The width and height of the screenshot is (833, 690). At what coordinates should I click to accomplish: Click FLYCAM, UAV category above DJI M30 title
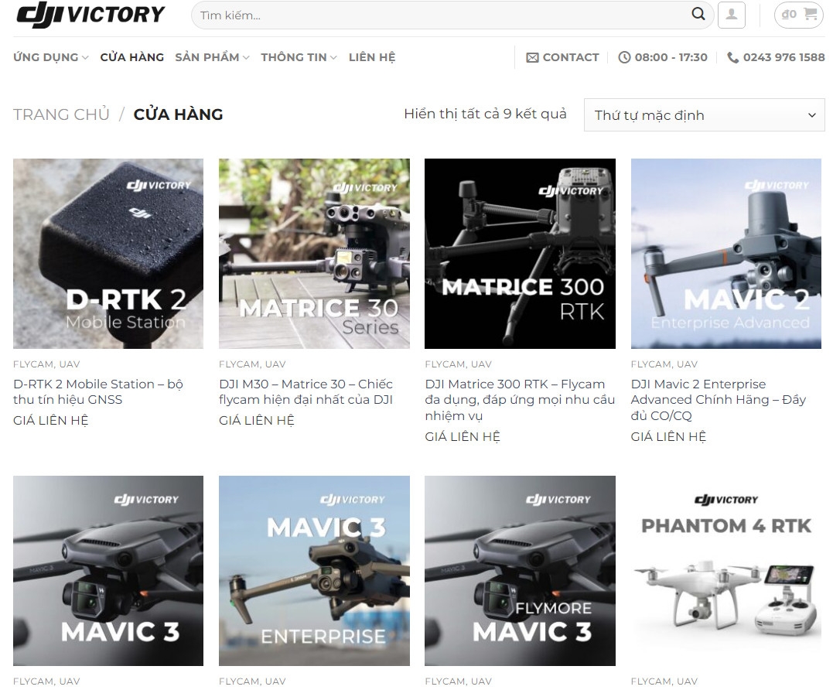252,364
